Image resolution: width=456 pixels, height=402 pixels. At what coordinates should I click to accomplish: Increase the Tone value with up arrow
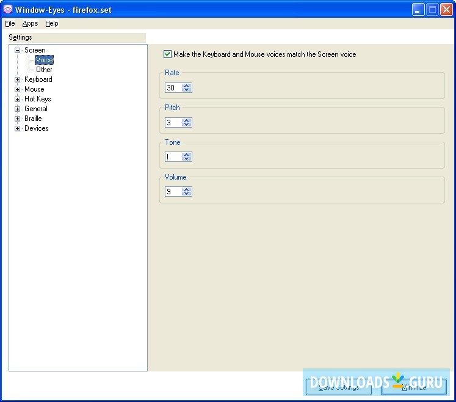(187, 155)
